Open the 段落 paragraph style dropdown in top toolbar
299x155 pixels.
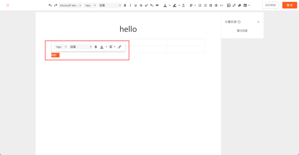[110, 5]
